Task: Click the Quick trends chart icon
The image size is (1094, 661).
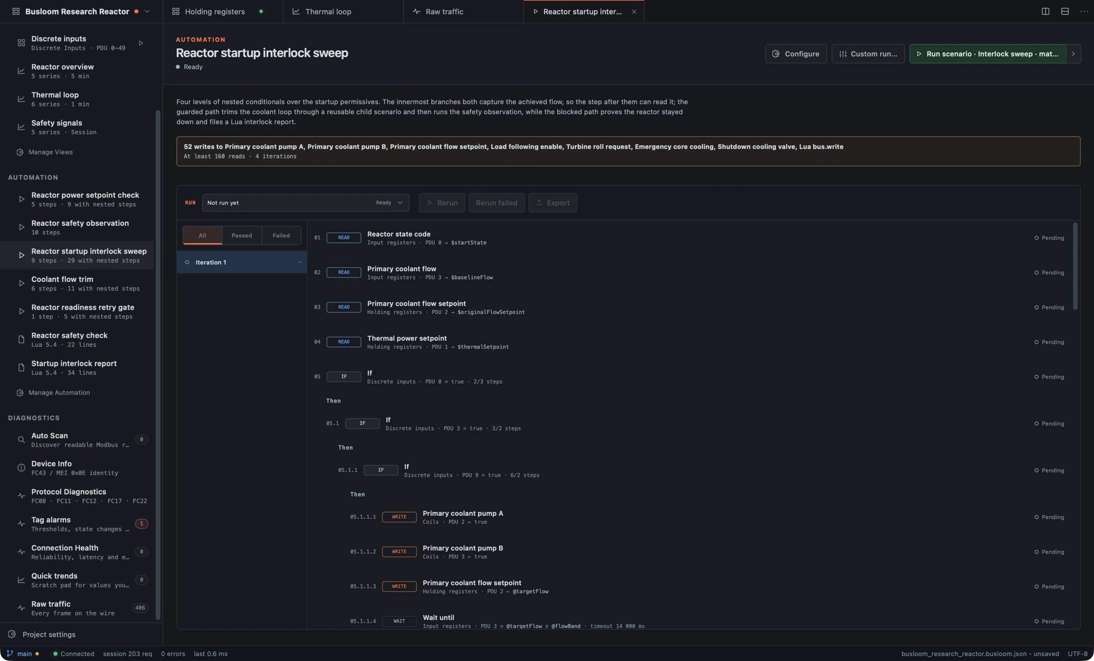Action: click(21, 580)
